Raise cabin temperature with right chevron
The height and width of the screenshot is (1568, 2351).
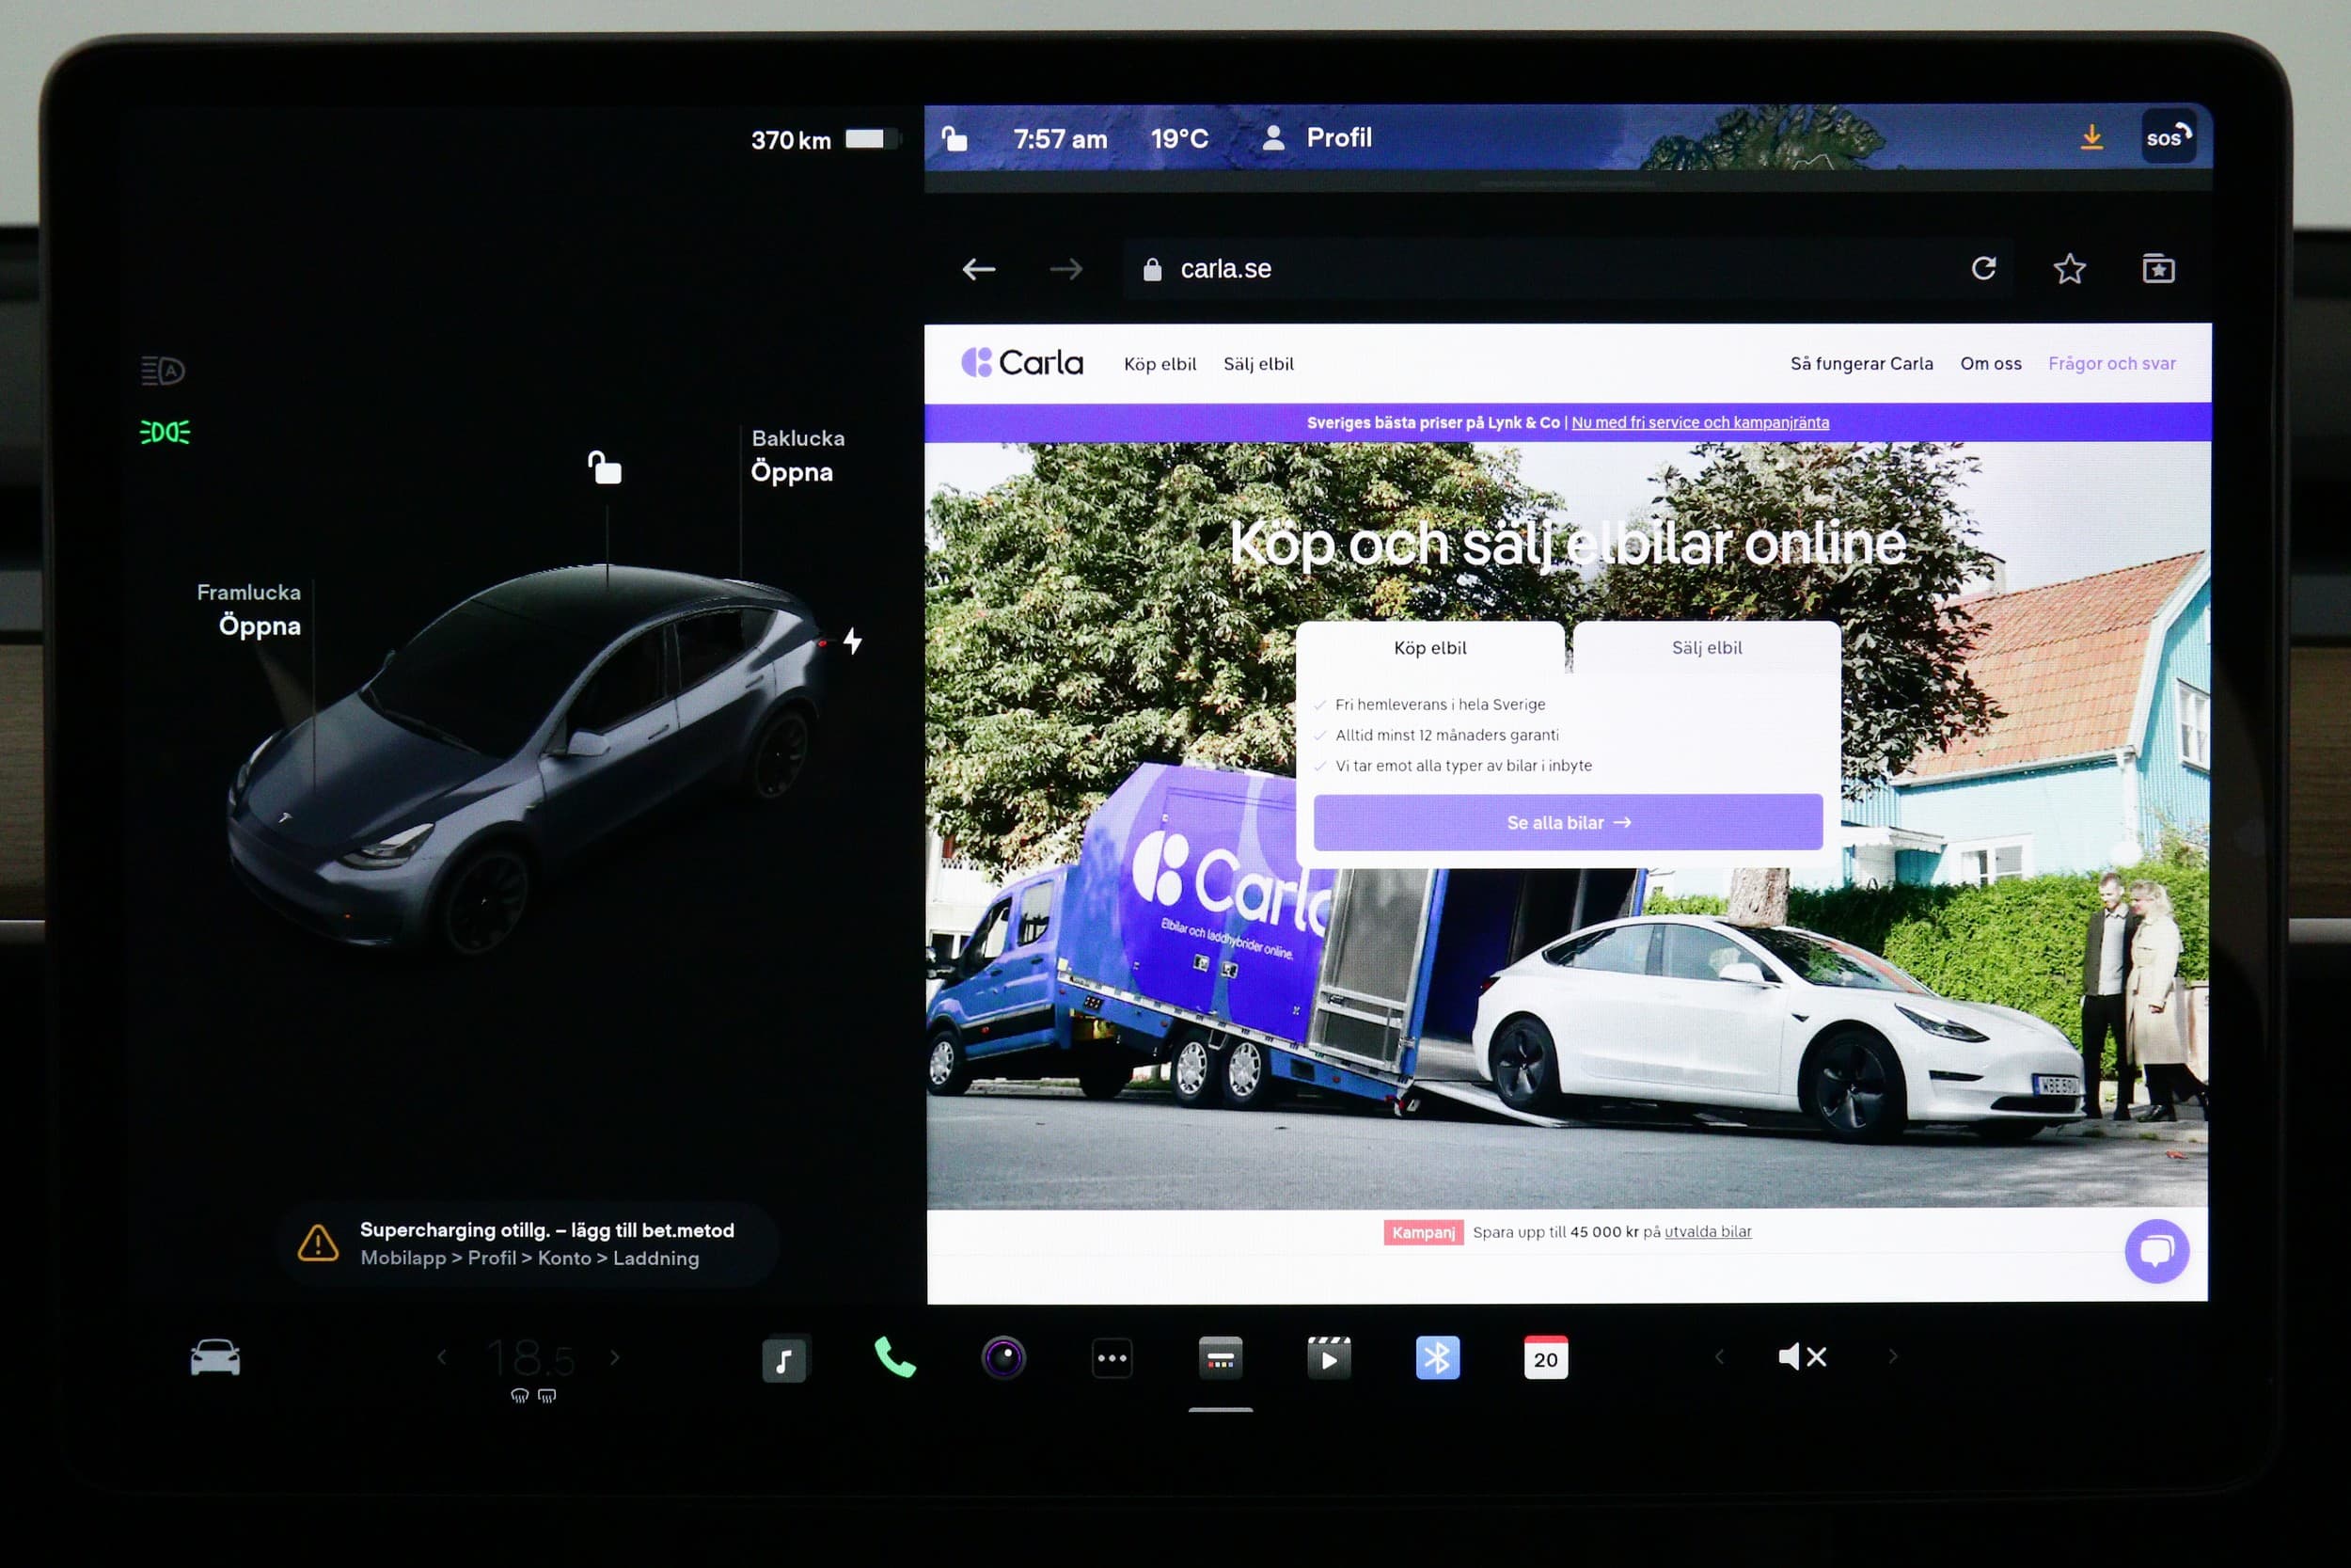[615, 1357]
